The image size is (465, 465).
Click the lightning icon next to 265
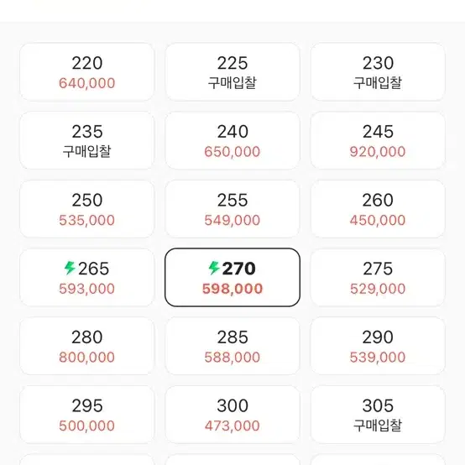pyautogui.click(x=70, y=268)
